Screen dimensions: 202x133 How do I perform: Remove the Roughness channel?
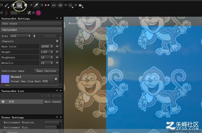pos(57,57)
